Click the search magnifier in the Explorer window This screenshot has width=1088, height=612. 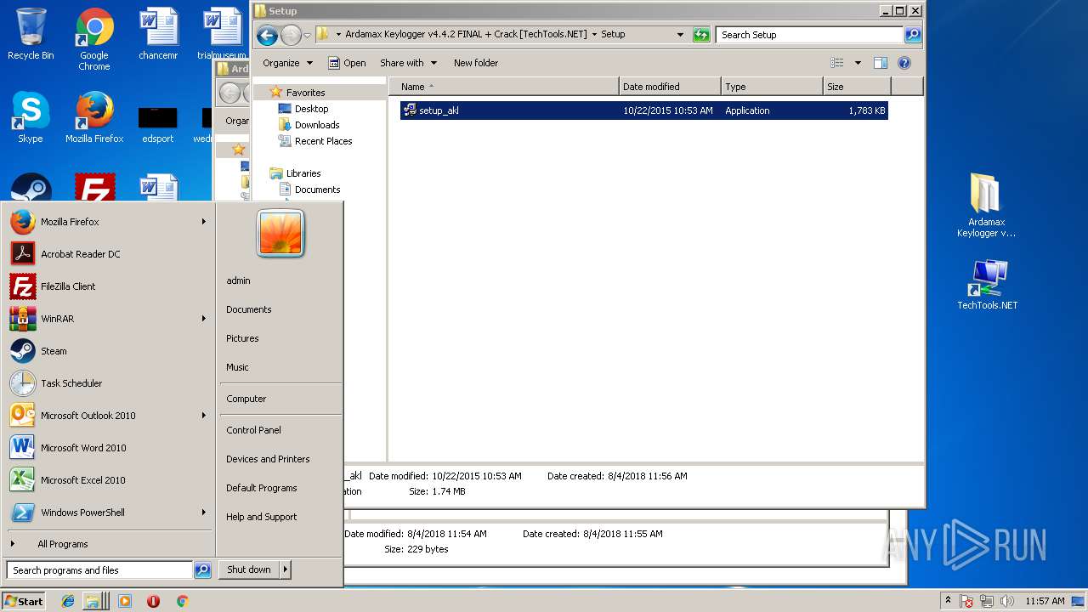(913, 35)
